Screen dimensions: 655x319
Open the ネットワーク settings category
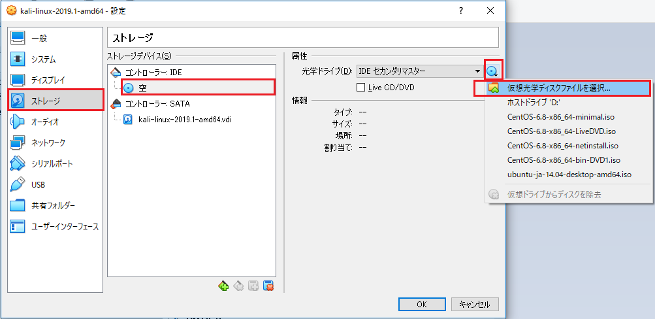click(x=56, y=143)
